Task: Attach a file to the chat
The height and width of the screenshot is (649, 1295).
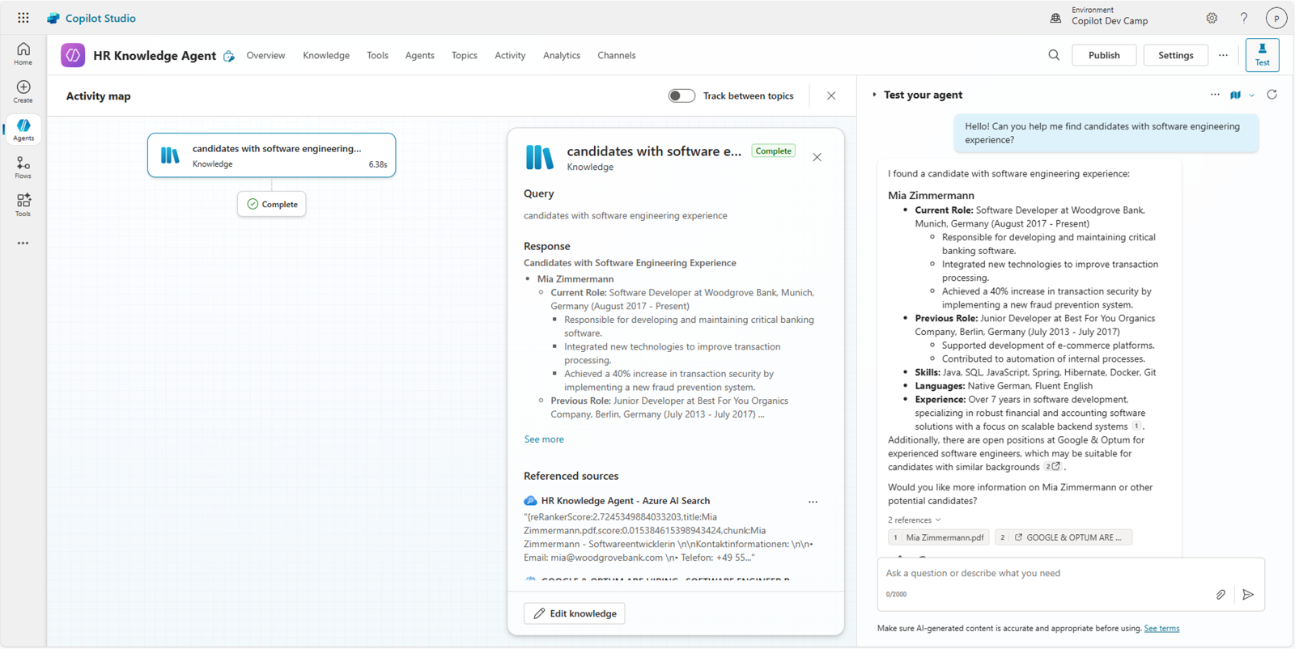Action: click(x=1221, y=594)
